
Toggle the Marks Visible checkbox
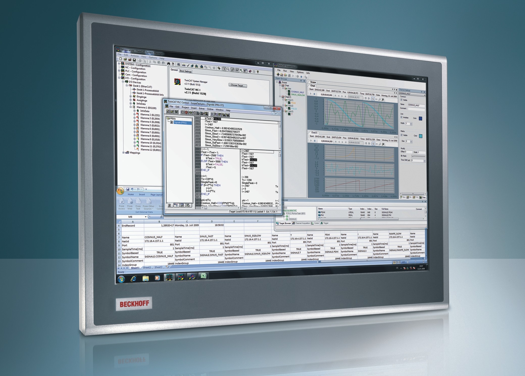402,135
